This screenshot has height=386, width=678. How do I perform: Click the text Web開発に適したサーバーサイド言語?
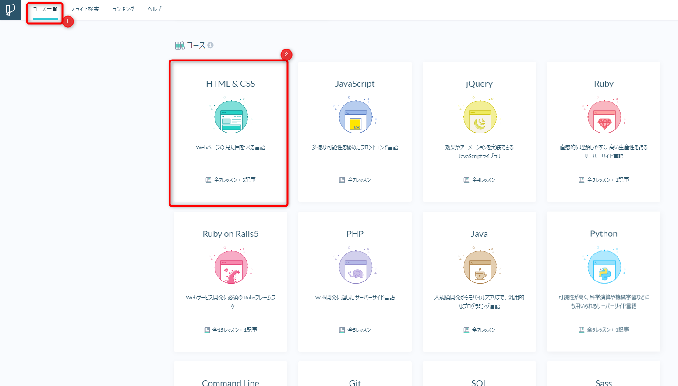point(355,298)
